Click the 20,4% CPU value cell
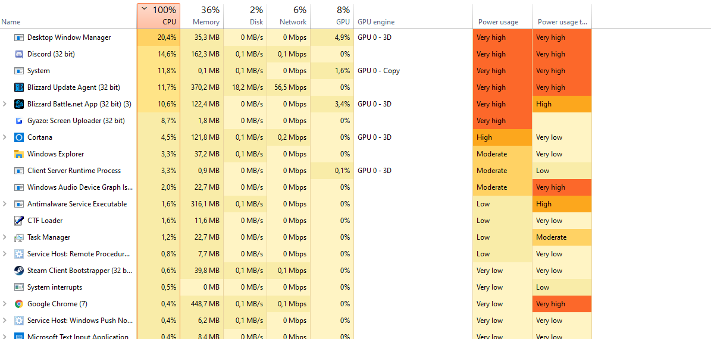This screenshot has width=711, height=339. coord(158,37)
